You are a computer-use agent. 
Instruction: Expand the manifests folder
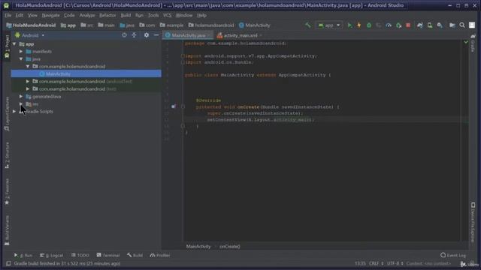click(21, 52)
